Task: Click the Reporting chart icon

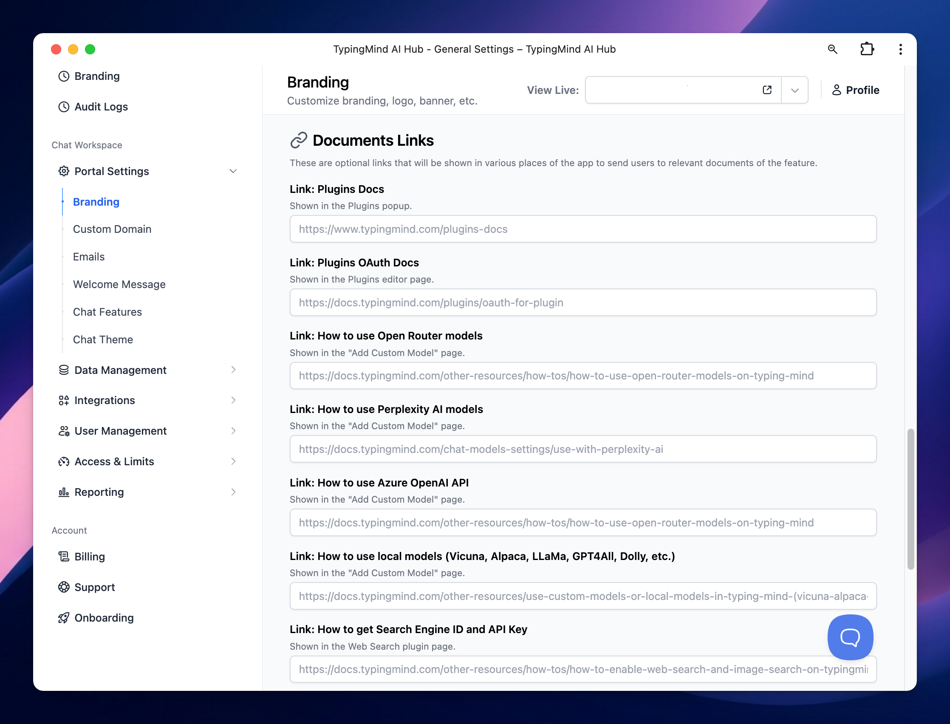Action: click(64, 492)
